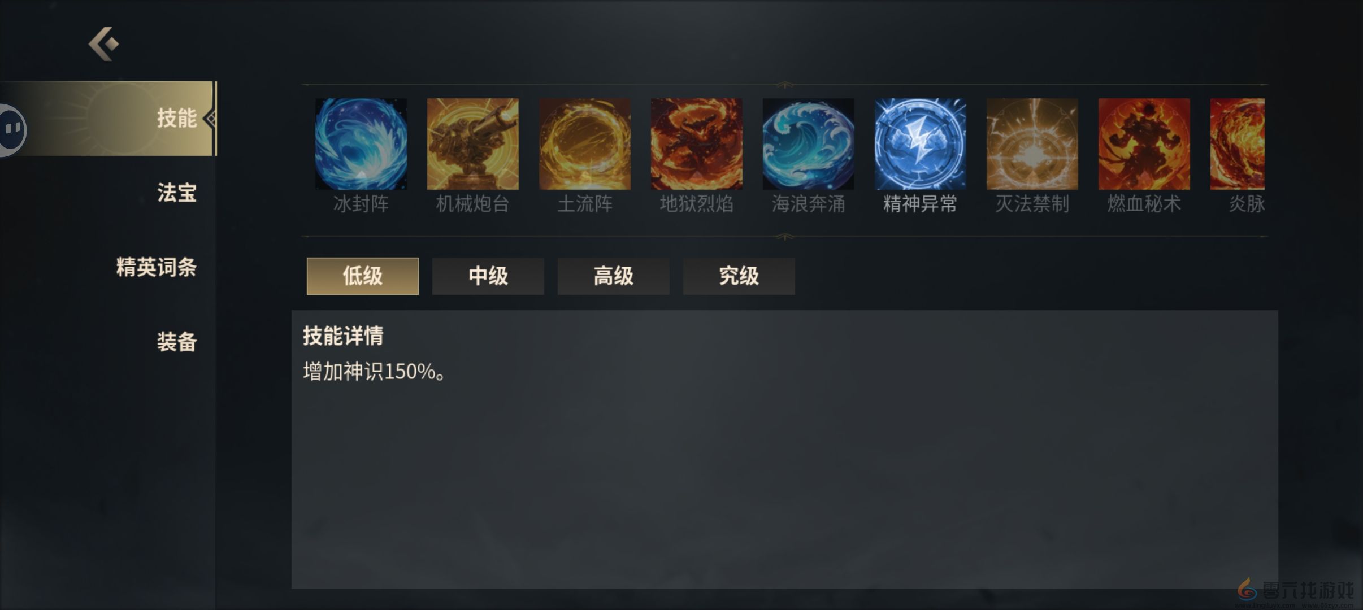
Task: Select the 燃血秘术 skill icon
Action: click(x=1144, y=143)
